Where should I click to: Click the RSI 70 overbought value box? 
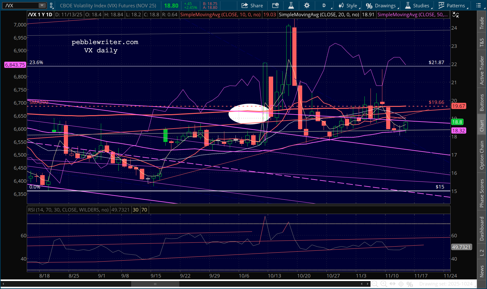[x=144, y=210]
